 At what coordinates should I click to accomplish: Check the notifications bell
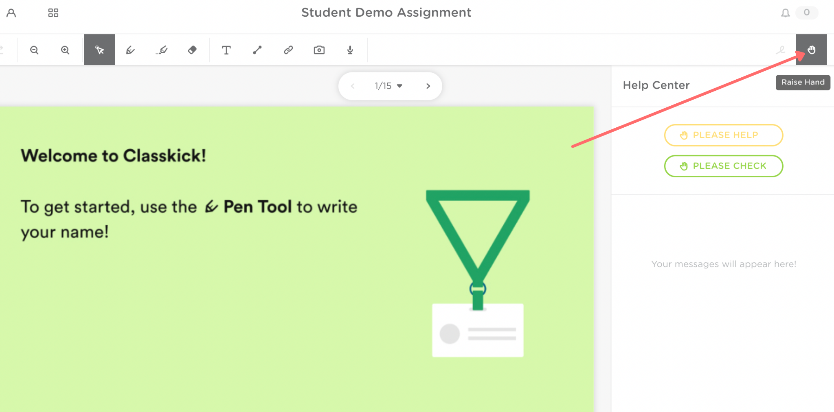[x=785, y=13]
